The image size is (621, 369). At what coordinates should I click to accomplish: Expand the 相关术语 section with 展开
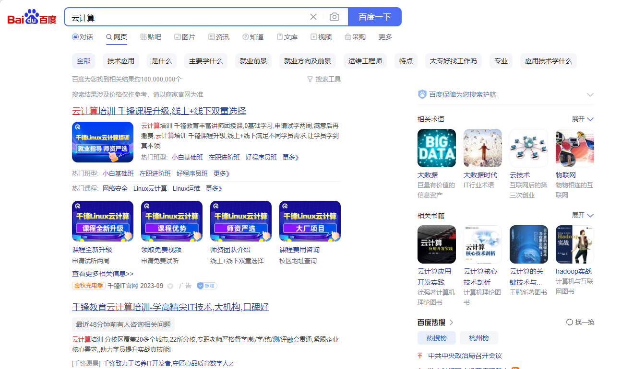coord(583,119)
